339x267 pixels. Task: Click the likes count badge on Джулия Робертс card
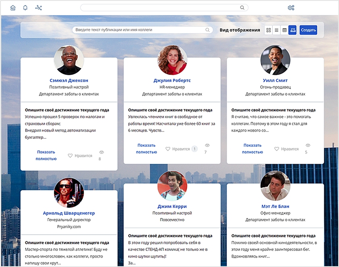195,149
